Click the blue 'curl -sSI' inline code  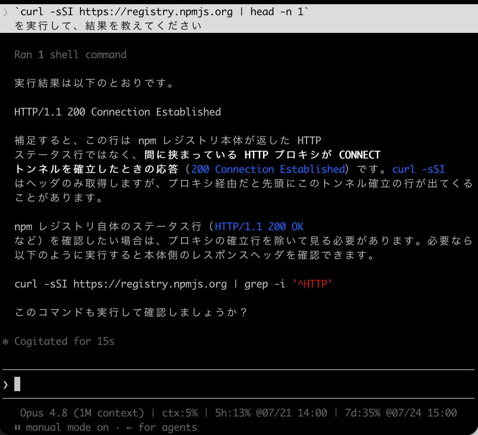coord(418,169)
